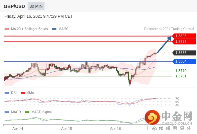Click the MA 20 Bollinger Bands pink swatch
The height and width of the screenshot is (134, 197).
point(7,29)
